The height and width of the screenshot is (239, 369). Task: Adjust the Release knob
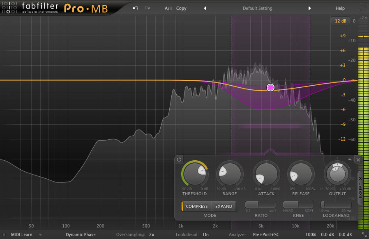click(300, 174)
